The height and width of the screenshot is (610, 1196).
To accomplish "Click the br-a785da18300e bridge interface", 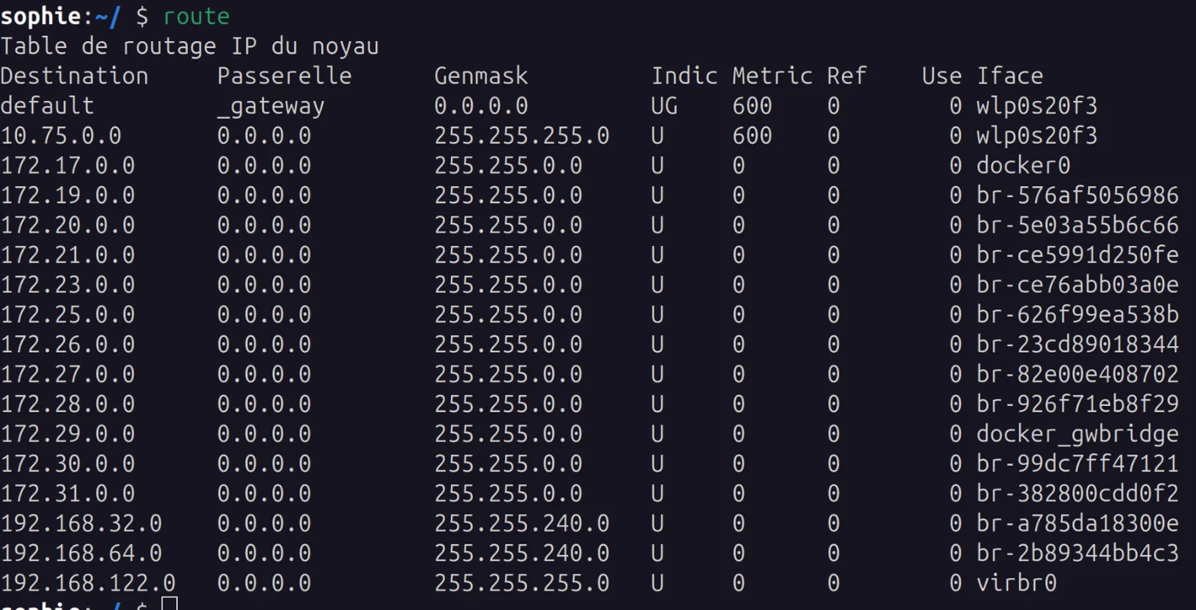I will coord(1076,523).
